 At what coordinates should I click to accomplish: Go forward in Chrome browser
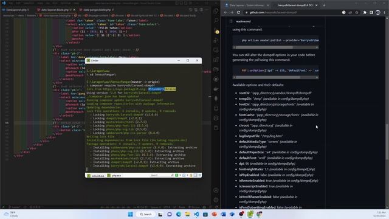[x=232, y=12]
